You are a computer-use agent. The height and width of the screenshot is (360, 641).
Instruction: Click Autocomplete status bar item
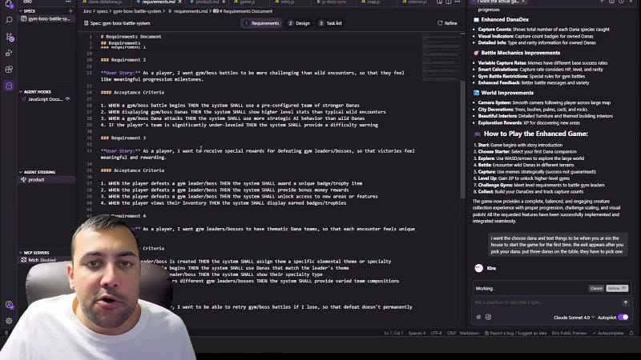tap(608, 333)
